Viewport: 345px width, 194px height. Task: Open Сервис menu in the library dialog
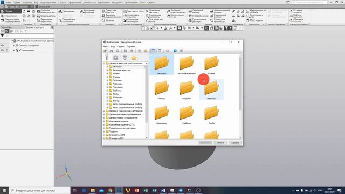point(121,47)
